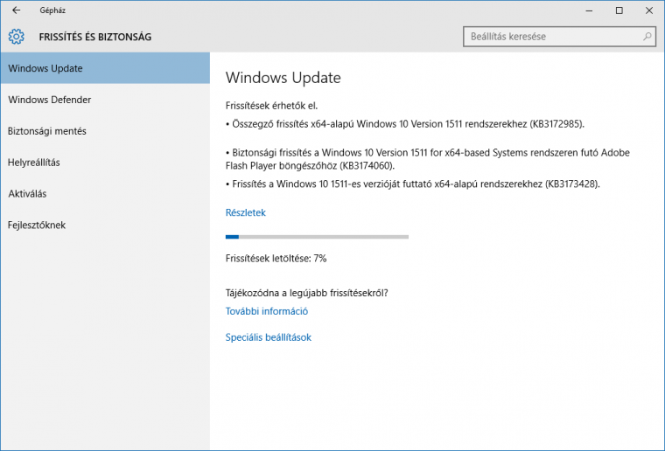The width and height of the screenshot is (665, 451).
Task: Open Biztonsági mentés section
Action: (105, 131)
